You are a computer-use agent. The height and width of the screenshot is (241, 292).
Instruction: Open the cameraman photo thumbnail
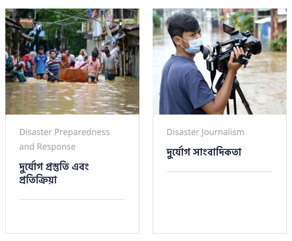click(x=219, y=62)
